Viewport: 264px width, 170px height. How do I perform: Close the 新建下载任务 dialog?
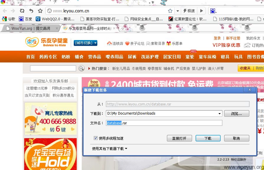tap(250, 90)
